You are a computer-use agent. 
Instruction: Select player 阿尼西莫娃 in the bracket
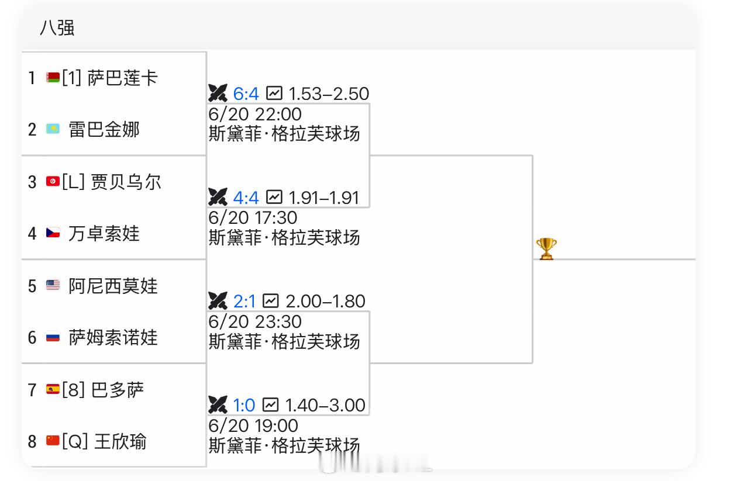coord(113,286)
